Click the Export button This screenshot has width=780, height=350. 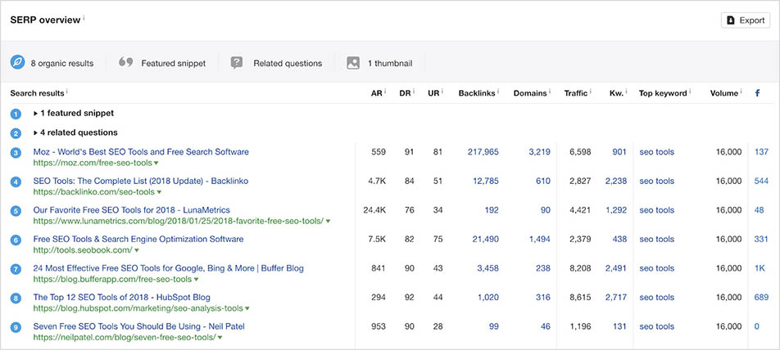coord(746,20)
